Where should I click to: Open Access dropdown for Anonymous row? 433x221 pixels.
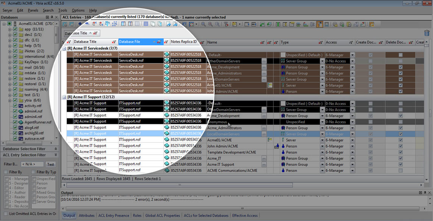point(352,122)
